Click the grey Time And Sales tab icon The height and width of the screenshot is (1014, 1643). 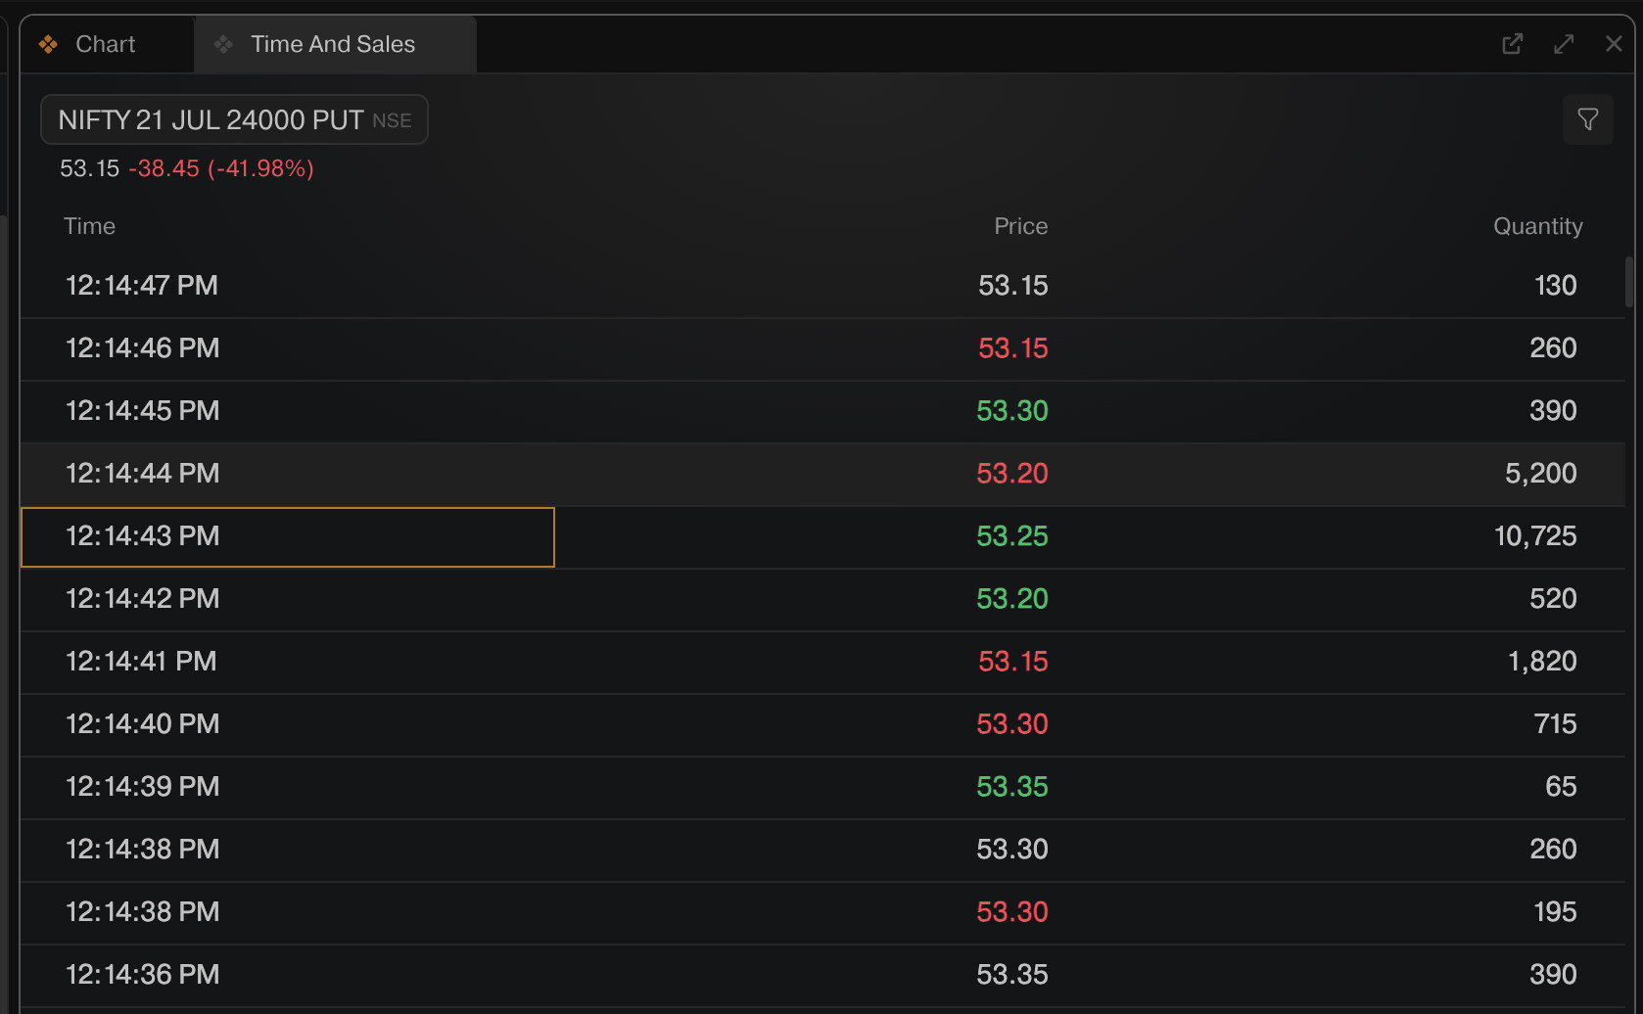pyautogui.click(x=223, y=44)
